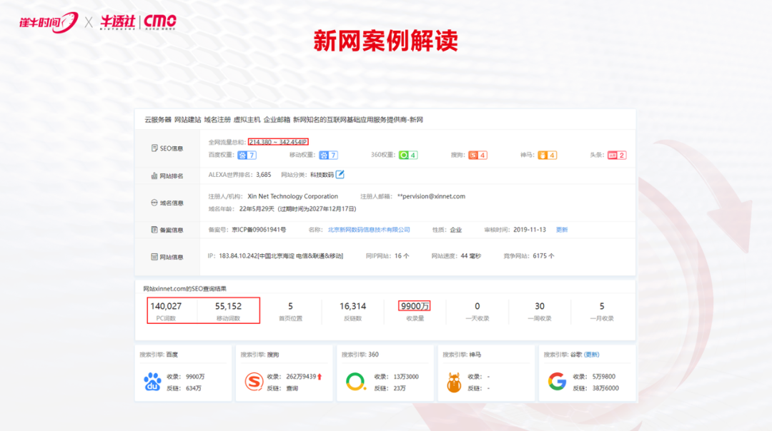Image resolution: width=772 pixels, height=431 pixels.
Task: Click the 谷歌 反链 value 38万6000
Action: point(605,388)
